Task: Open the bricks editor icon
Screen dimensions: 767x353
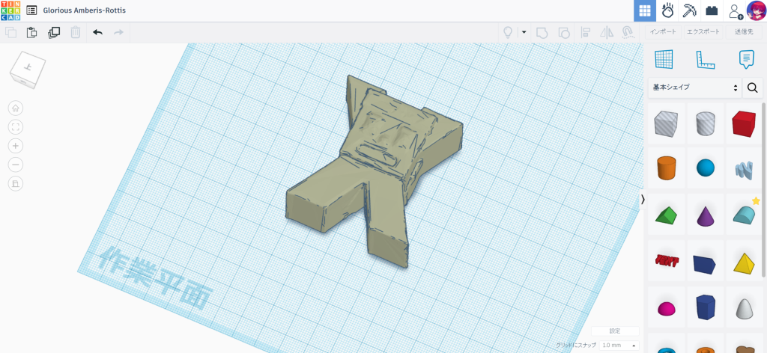Action: point(712,10)
